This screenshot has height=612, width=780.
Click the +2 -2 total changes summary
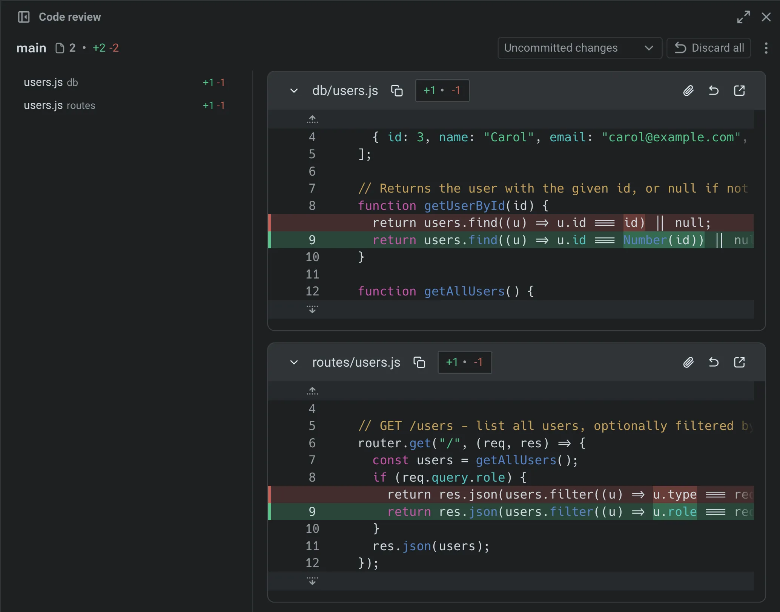(106, 48)
